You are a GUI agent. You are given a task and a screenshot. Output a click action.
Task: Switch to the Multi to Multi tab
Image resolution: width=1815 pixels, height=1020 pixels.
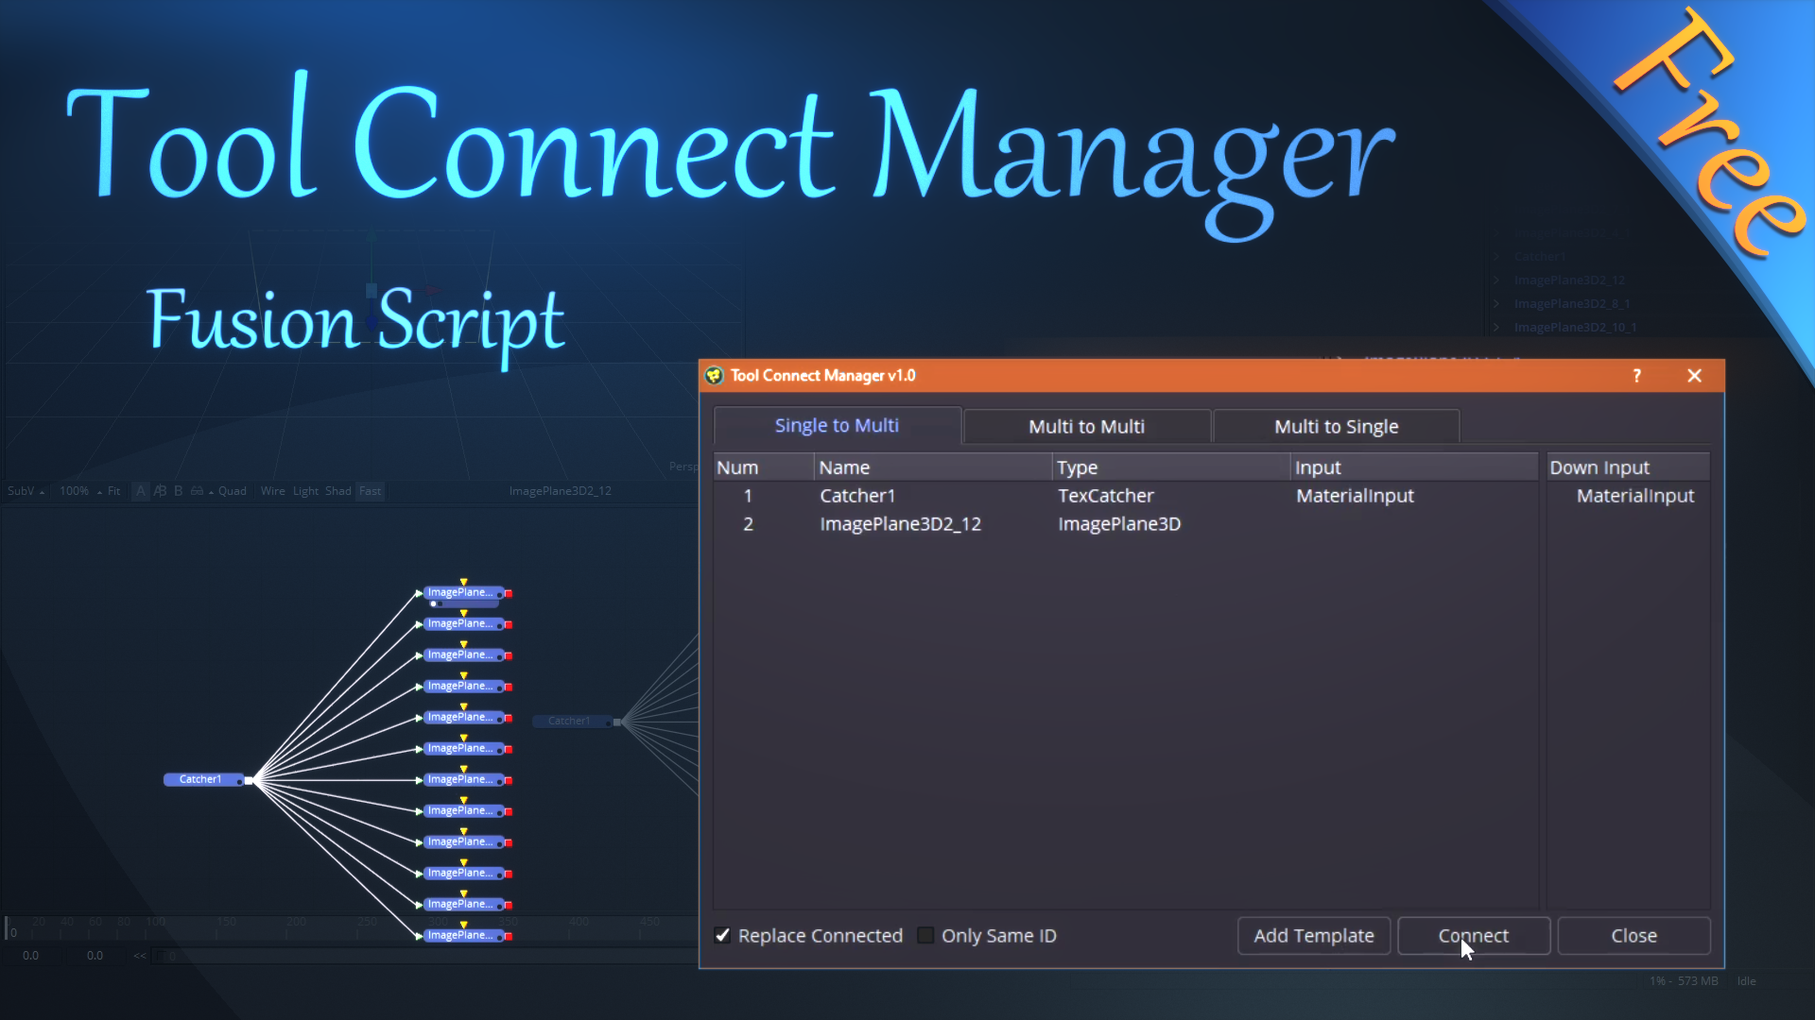point(1086,427)
